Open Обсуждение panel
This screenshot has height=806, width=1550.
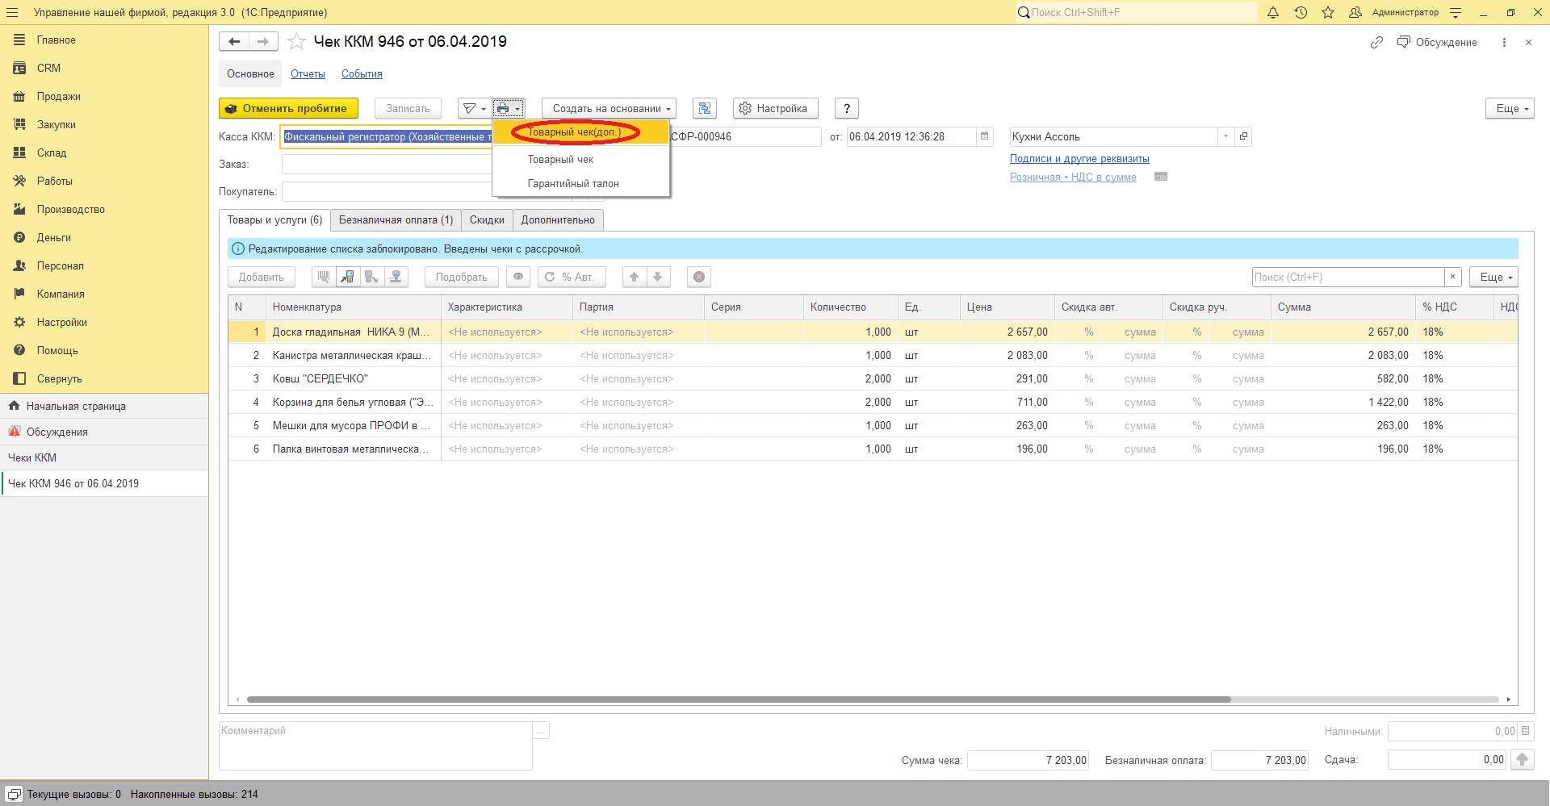1437,42
